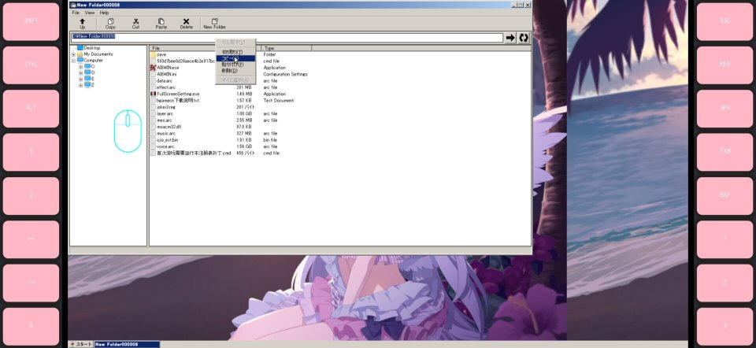Click New Folder000008 taskbar button
Viewport: 756px width, 348px height.
[x=127, y=344]
